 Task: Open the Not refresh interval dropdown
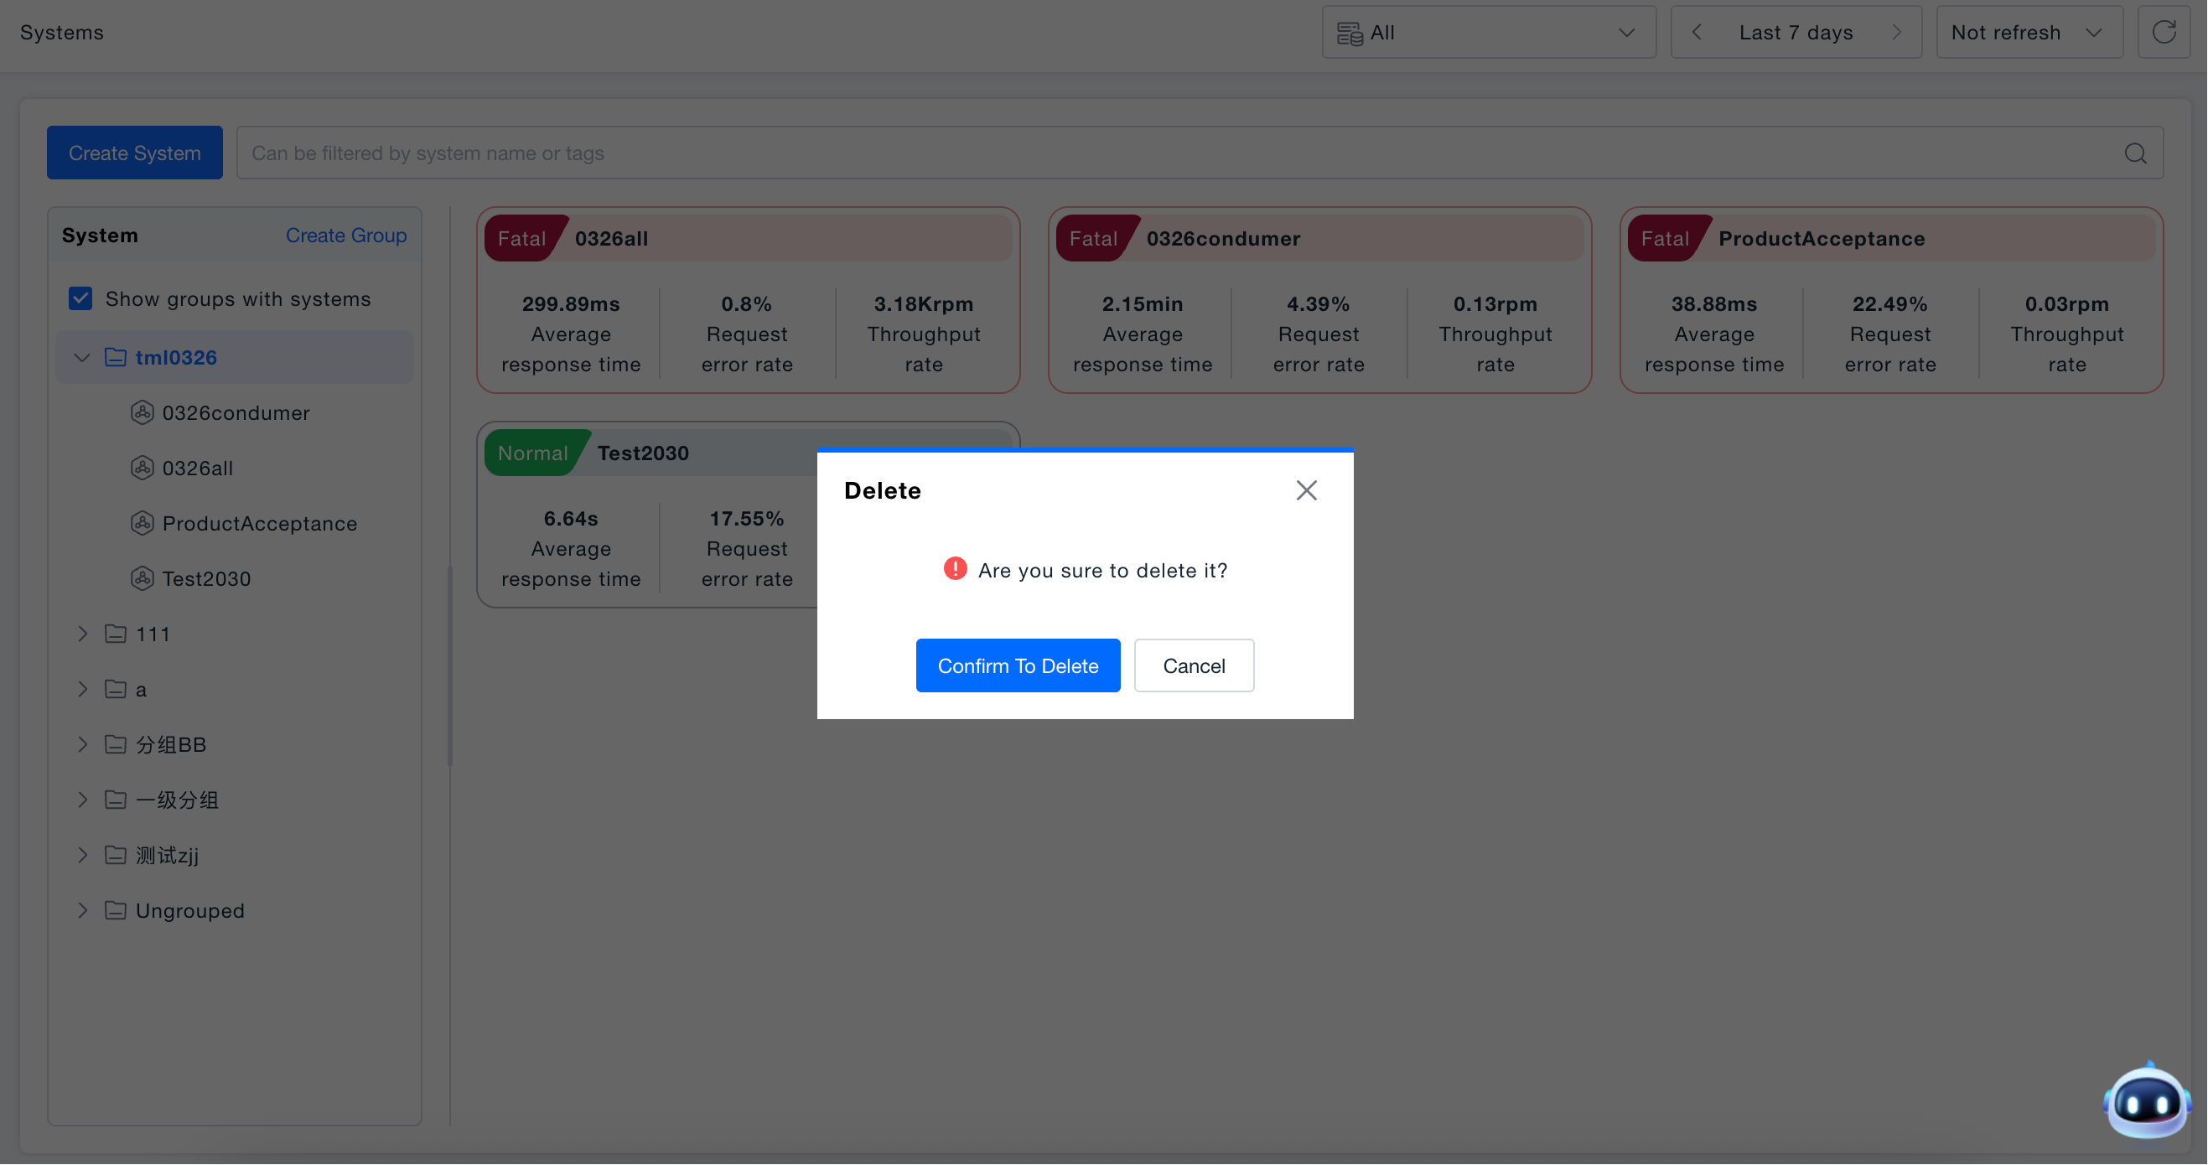[2029, 33]
